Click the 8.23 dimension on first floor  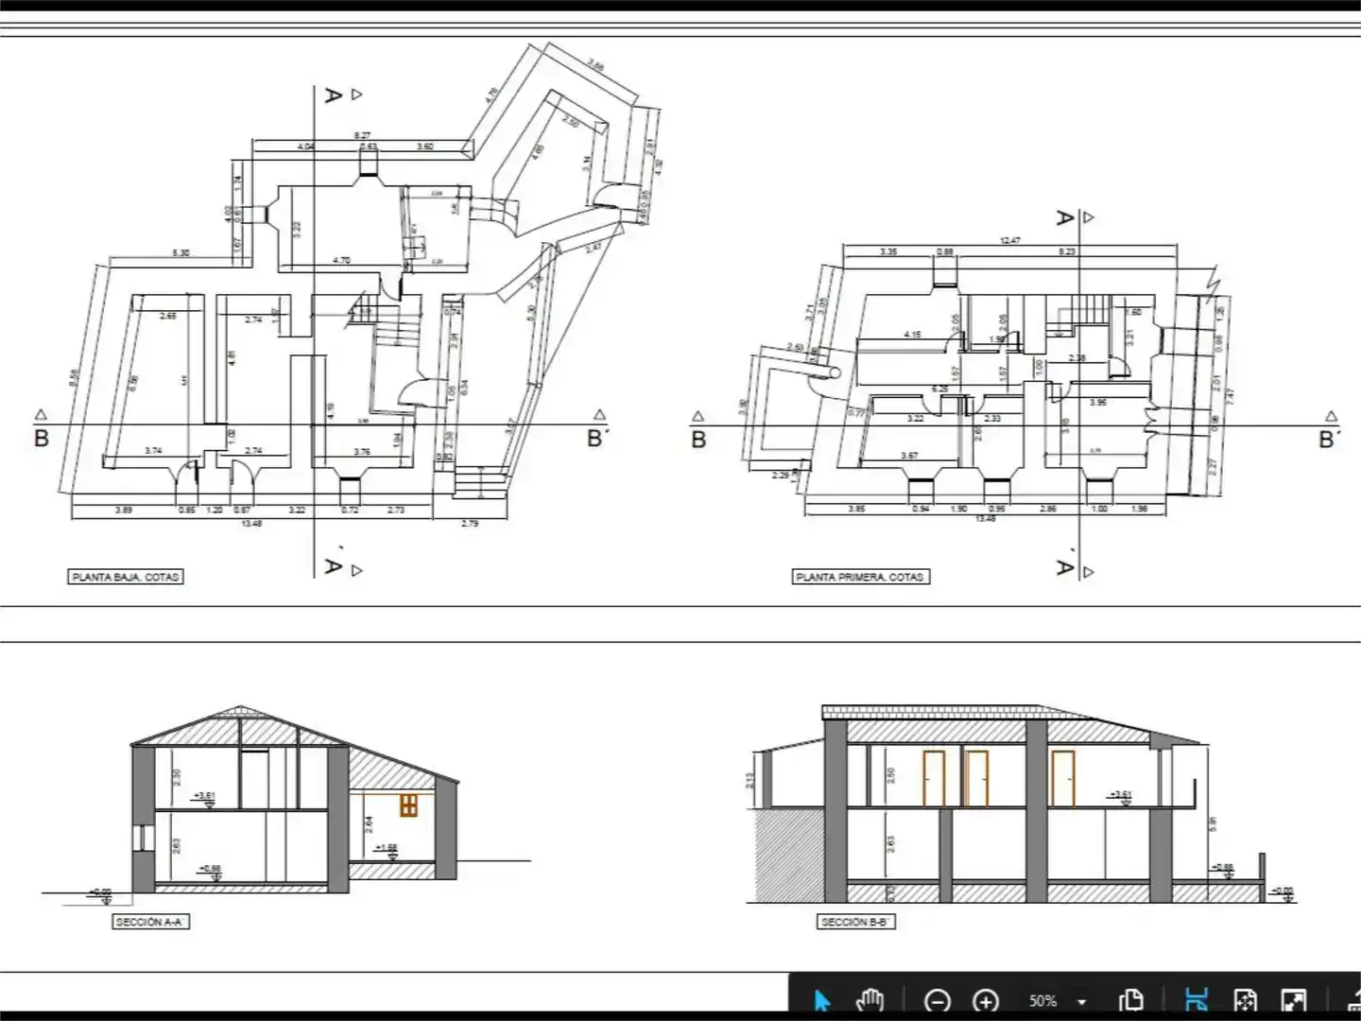coord(1067,251)
